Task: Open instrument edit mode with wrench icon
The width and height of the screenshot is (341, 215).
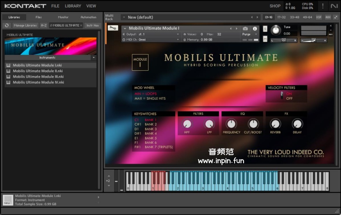Action: click(112, 28)
